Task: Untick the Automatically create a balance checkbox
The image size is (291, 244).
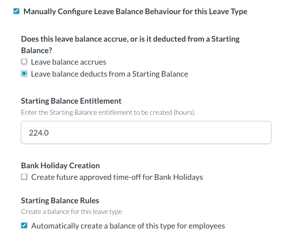Action: pyautogui.click(x=24, y=226)
